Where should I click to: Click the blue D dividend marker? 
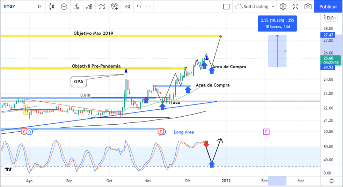click(x=30, y=132)
